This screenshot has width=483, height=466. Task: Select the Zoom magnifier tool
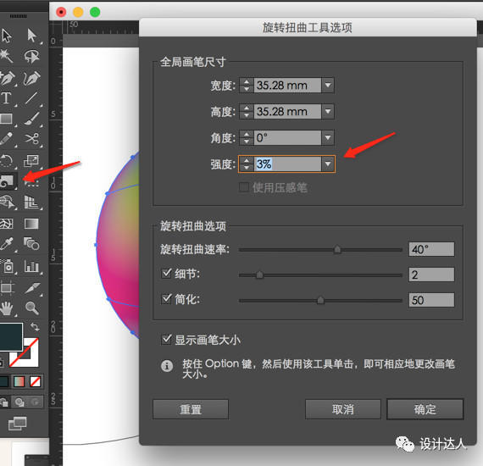(x=31, y=308)
